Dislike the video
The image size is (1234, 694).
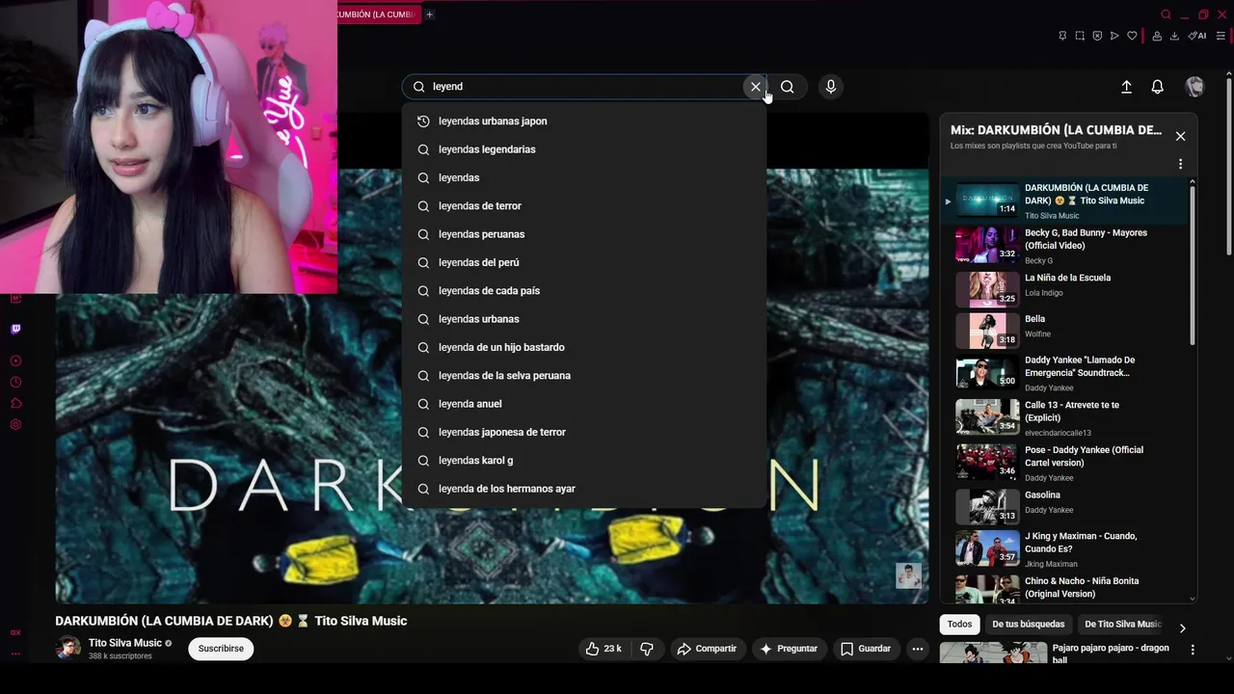647,649
